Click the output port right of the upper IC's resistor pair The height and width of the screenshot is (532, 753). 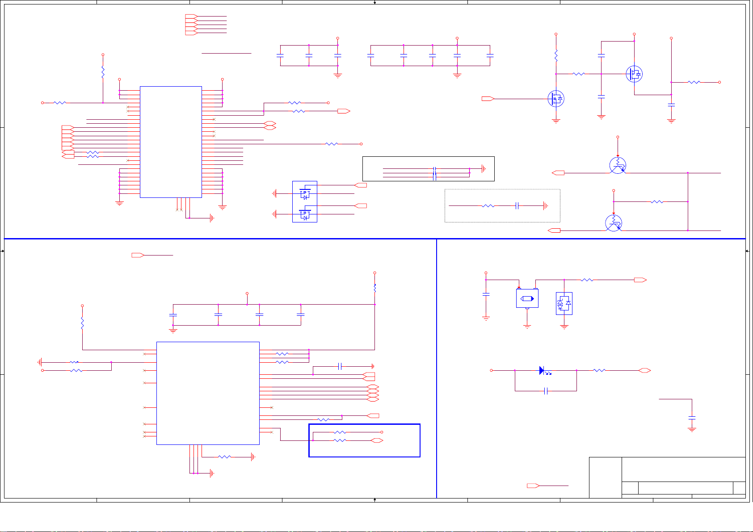pyautogui.click(x=344, y=111)
